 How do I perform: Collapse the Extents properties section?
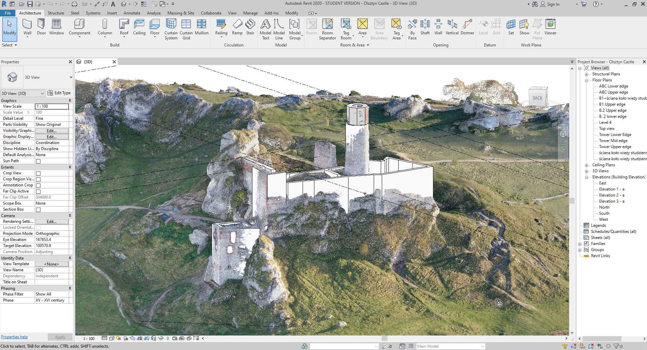[x=70, y=167]
